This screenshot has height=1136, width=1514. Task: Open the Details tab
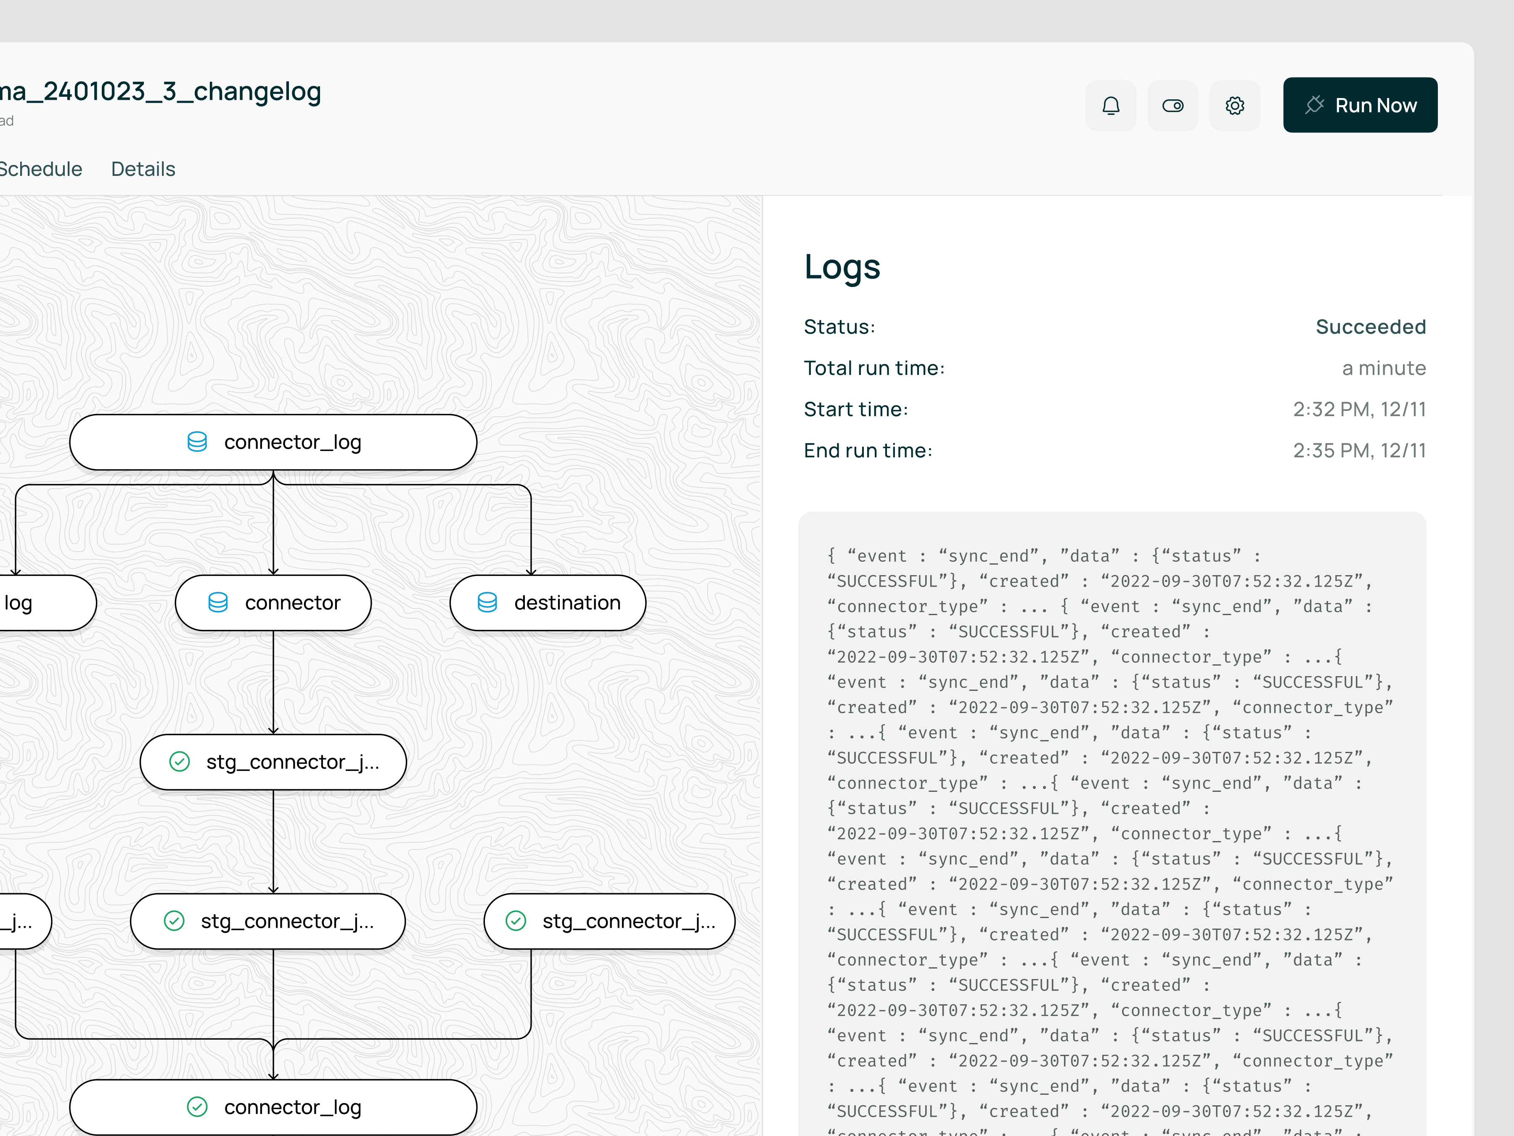(x=143, y=169)
